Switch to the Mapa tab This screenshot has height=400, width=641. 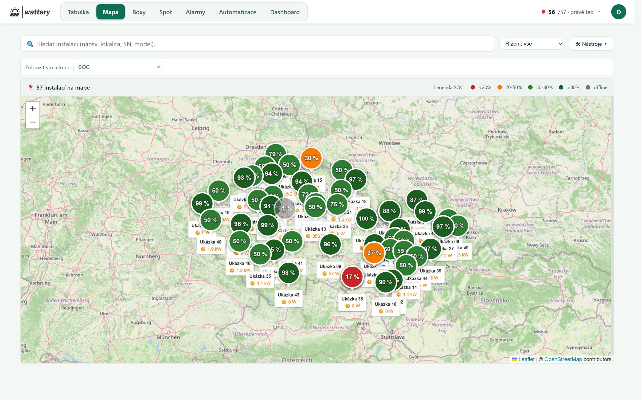coord(111,12)
